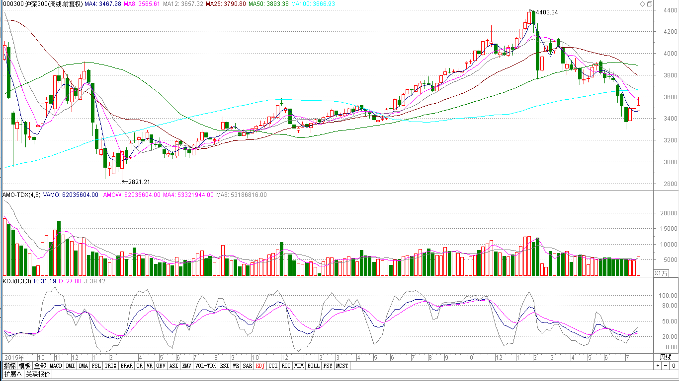Screen dimensions: 679x381
Task: Click the MA8: 3565.61 label
Action: click(142, 4)
